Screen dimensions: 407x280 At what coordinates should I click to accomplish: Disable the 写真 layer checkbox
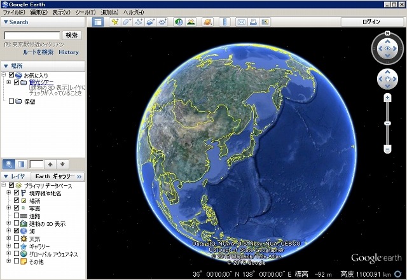[17, 208]
